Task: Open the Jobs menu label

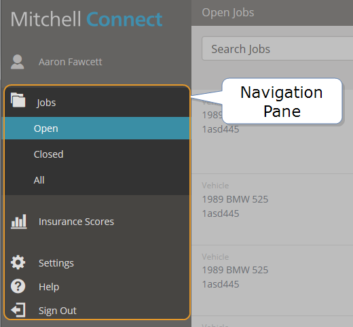Action: (46, 103)
